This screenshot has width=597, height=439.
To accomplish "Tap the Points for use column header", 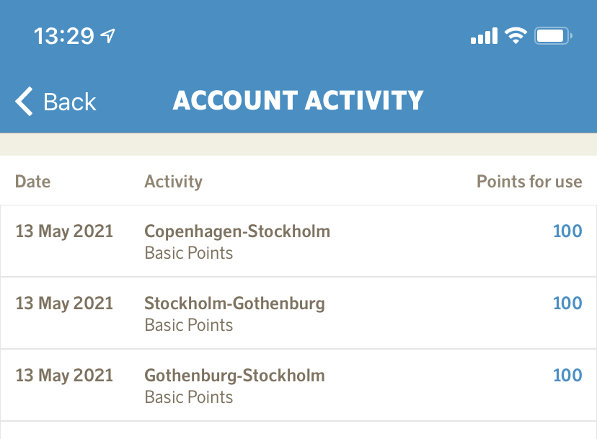I will point(529,181).
